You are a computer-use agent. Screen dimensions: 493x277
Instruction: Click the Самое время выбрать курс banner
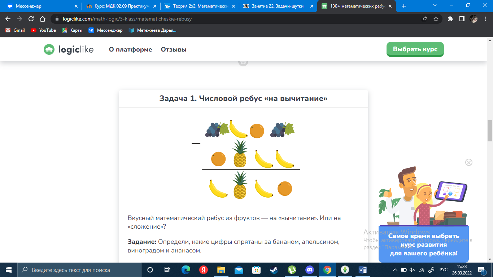coord(424,245)
